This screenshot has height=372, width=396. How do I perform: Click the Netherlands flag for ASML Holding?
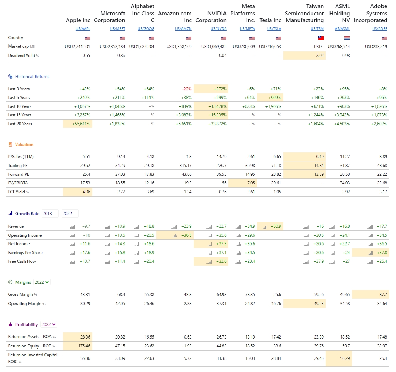click(x=347, y=38)
